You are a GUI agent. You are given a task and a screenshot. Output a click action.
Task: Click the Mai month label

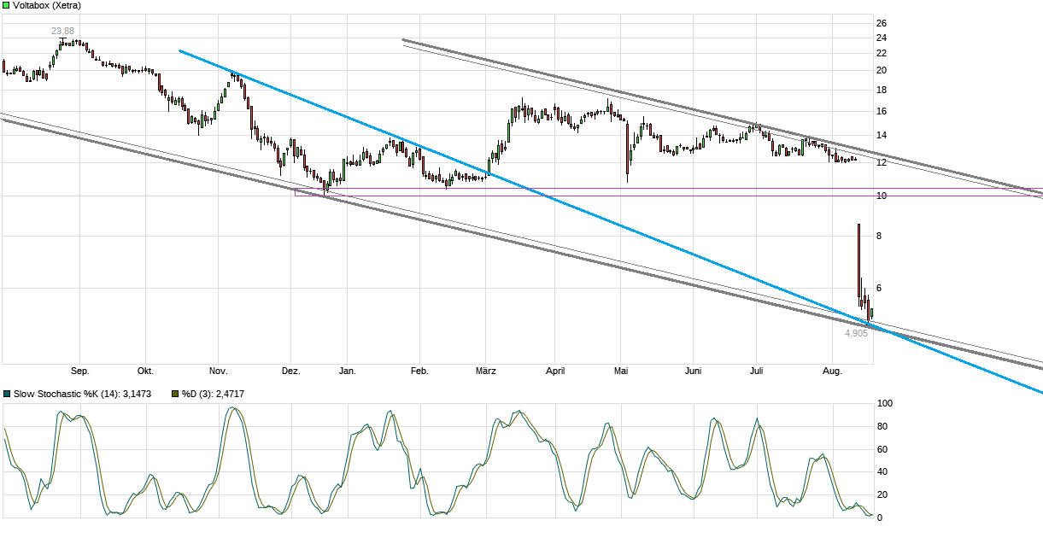[x=621, y=371]
